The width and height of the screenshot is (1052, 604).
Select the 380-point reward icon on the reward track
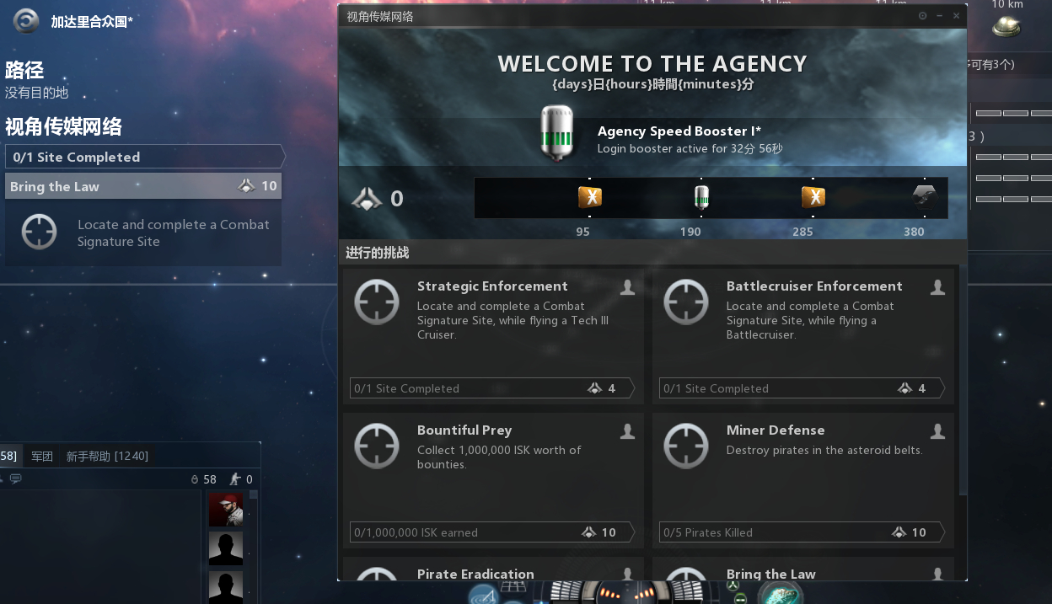coord(925,197)
